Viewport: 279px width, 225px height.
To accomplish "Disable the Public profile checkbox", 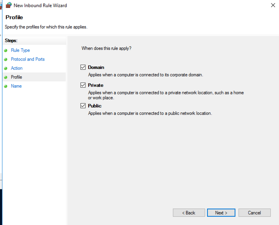I will [83, 106].
